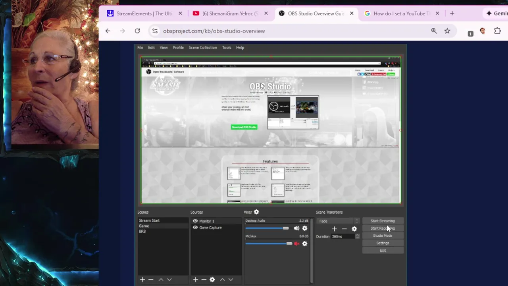
Task: Select the Game Capture source name
Action: point(210,228)
